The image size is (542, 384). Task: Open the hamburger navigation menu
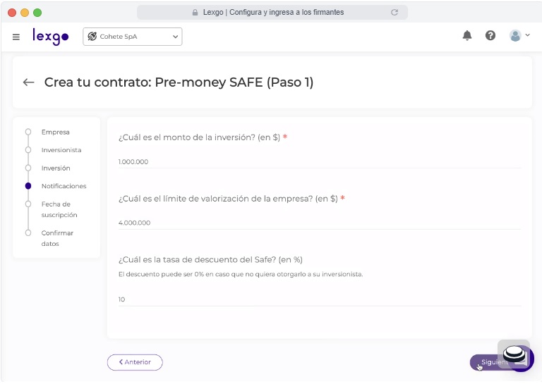tap(16, 37)
